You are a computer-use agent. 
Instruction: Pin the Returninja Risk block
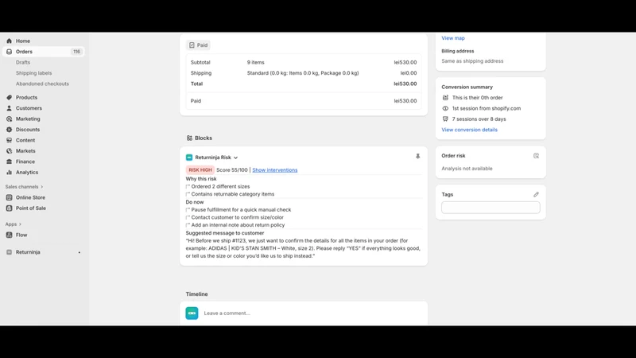[x=418, y=156]
